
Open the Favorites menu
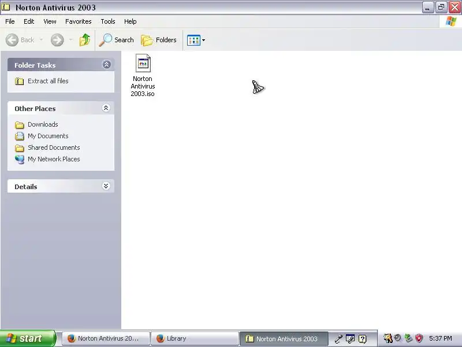click(79, 21)
